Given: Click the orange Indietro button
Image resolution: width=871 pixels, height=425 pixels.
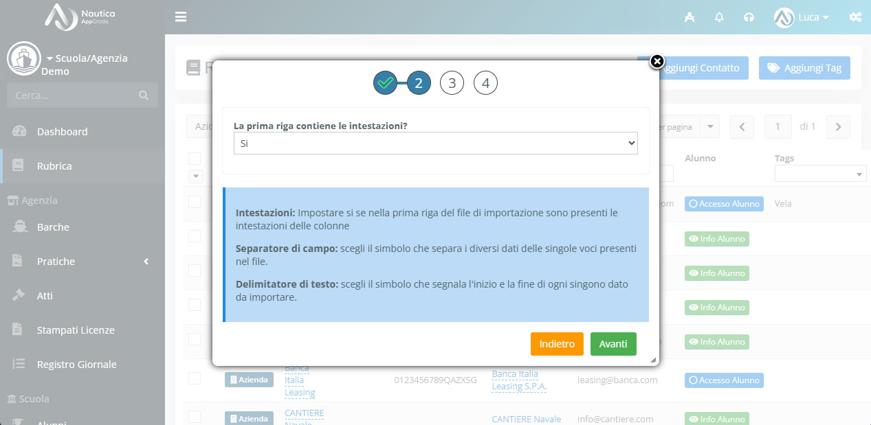Looking at the screenshot, I should [x=557, y=344].
